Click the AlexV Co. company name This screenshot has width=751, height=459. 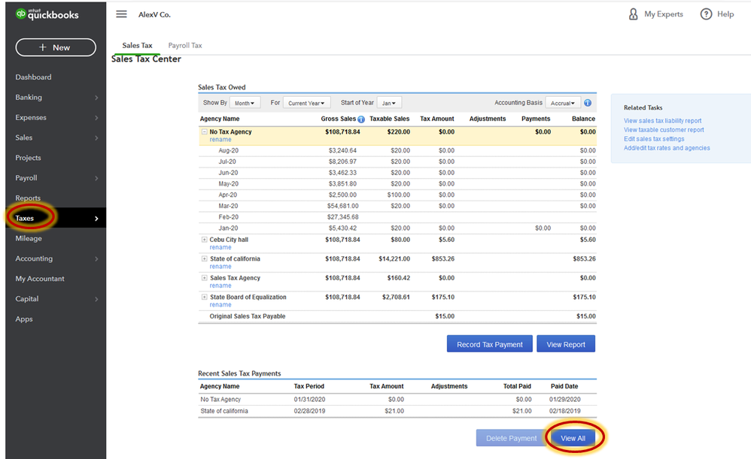[154, 15]
